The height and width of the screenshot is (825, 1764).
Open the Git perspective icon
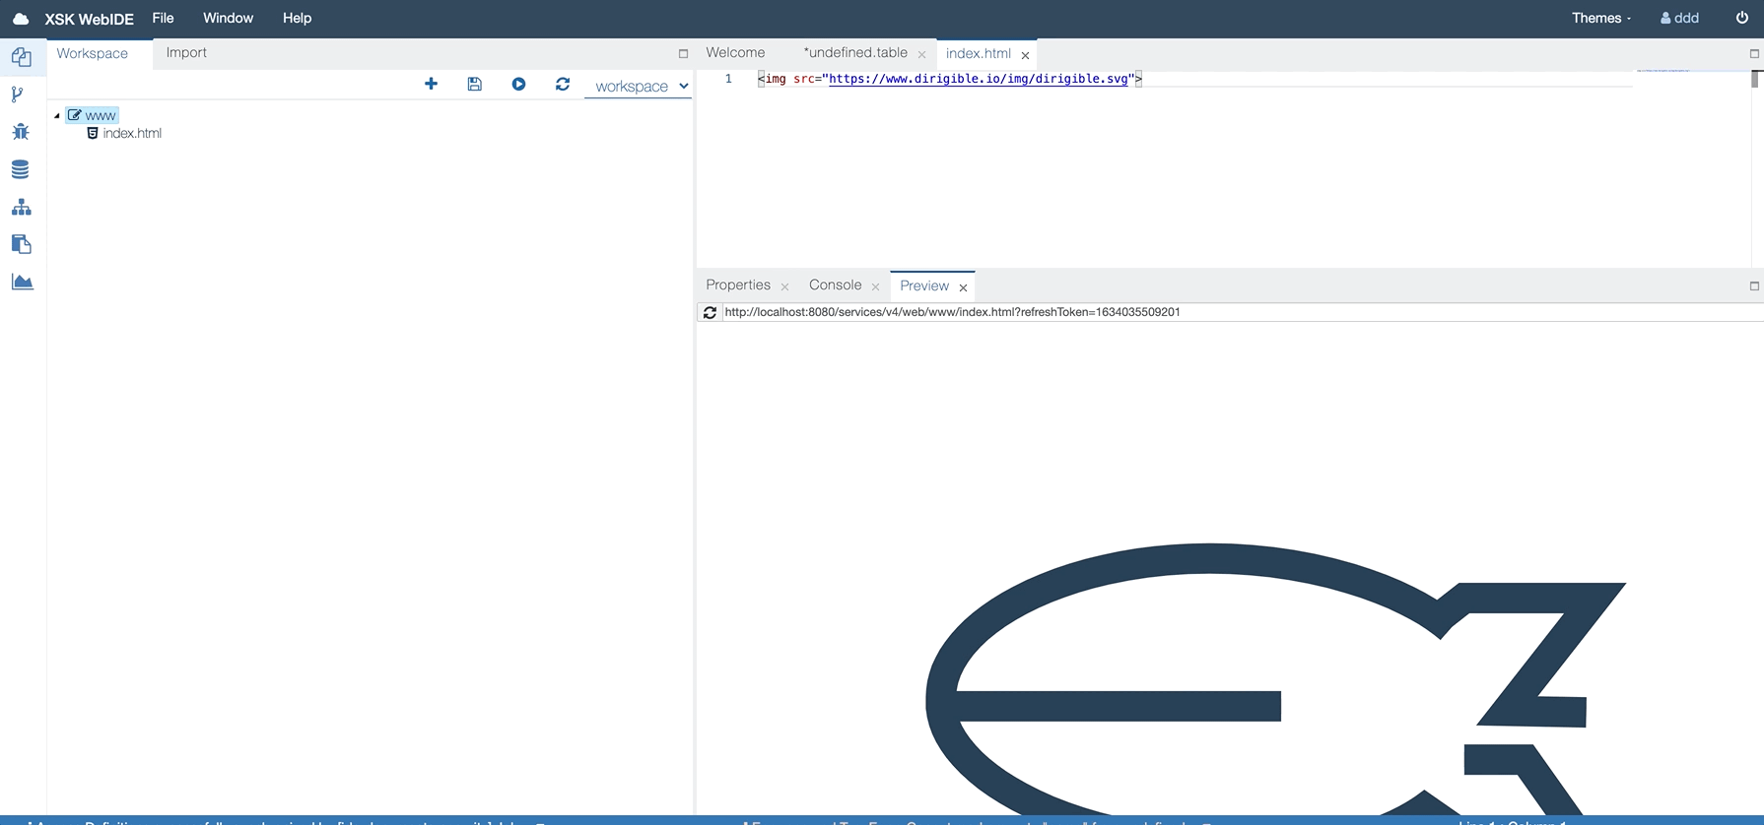point(17,95)
